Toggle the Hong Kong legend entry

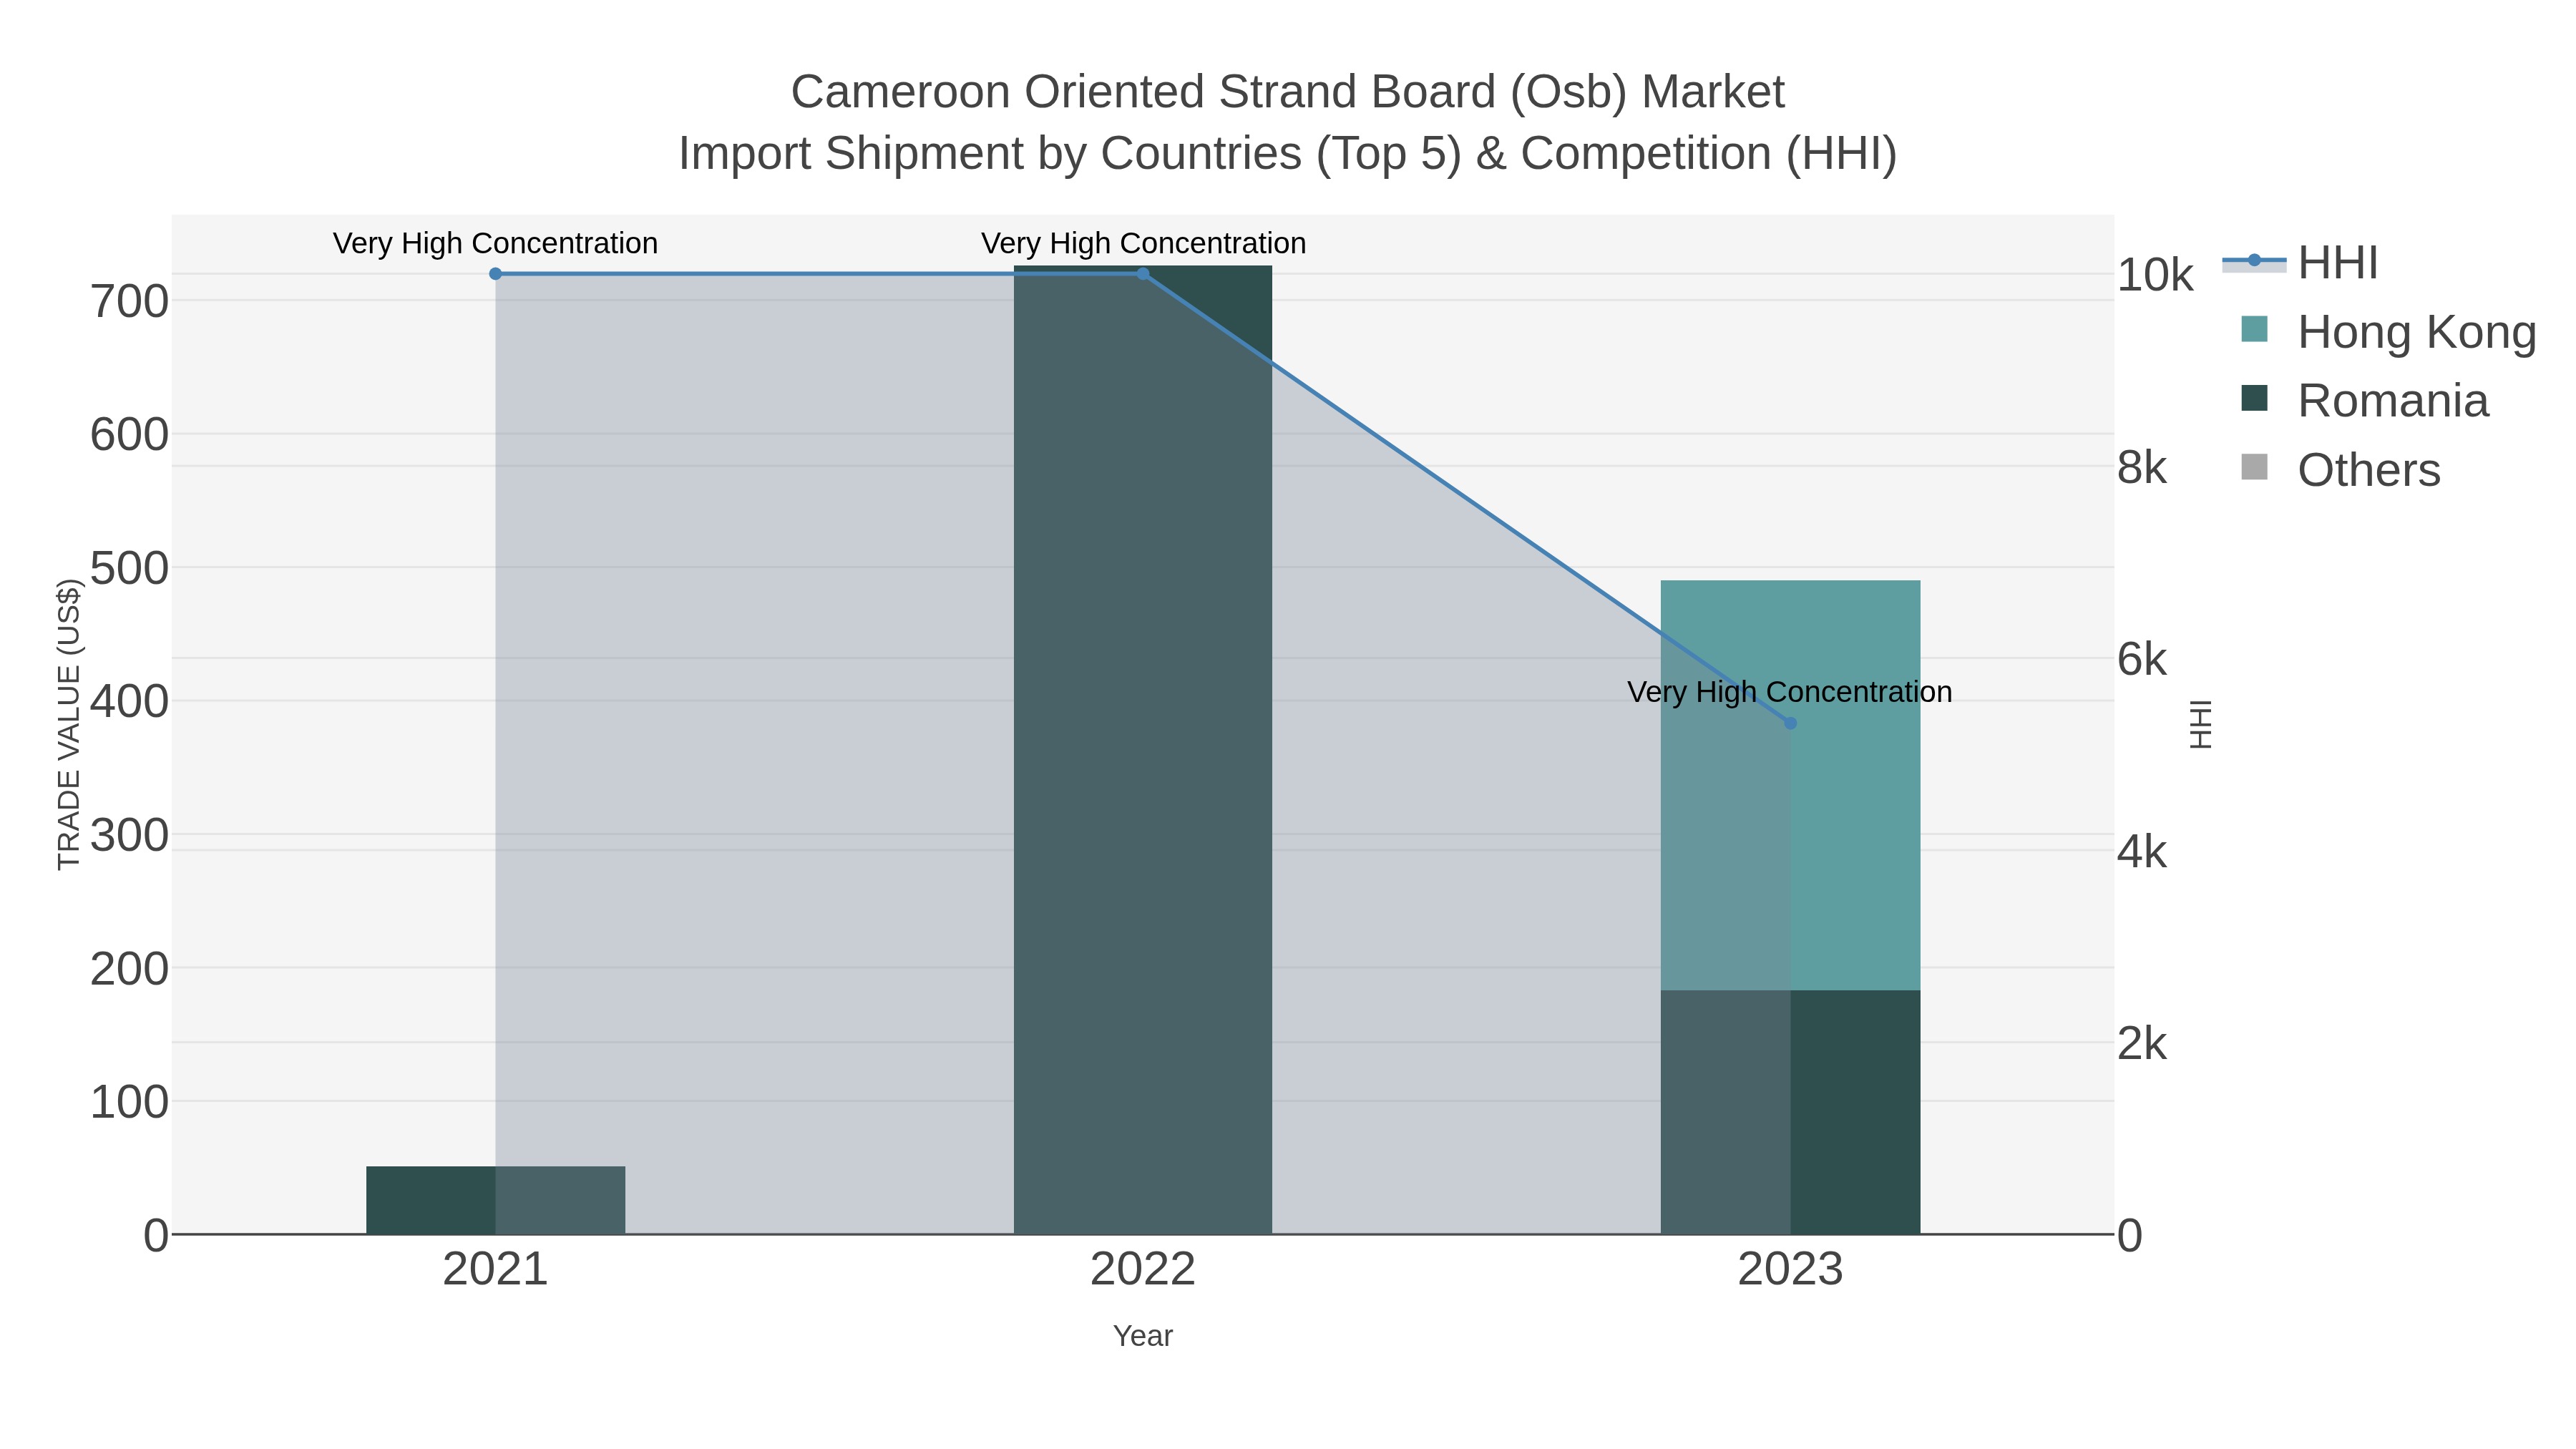[2388, 331]
